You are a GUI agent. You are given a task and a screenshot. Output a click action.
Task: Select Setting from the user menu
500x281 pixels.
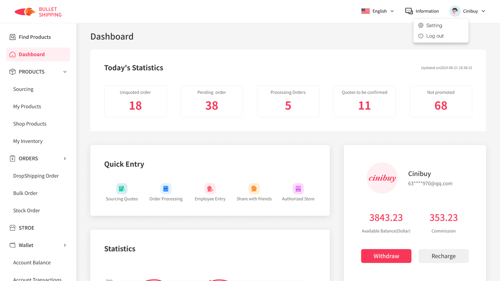pyautogui.click(x=434, y=26)
